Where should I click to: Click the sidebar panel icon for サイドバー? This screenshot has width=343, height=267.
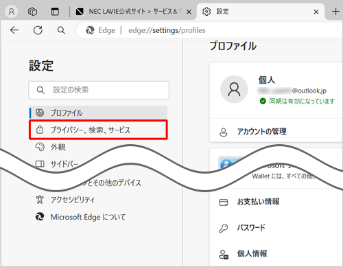coord(40,164)
